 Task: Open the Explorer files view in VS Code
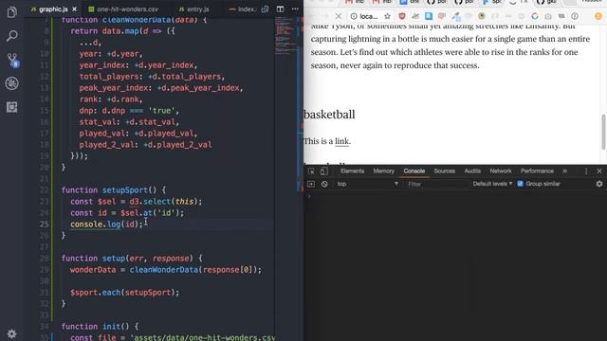pos(12,12)
